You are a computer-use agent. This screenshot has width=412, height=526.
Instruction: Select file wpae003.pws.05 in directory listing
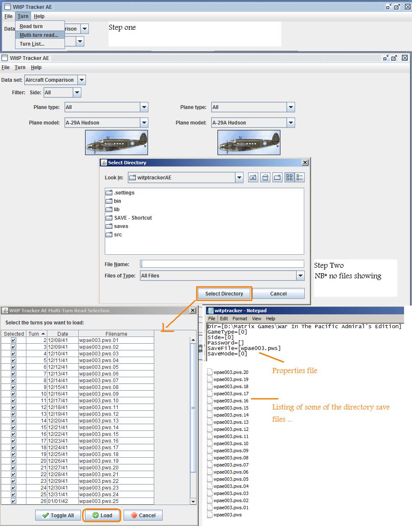pos(228,479)
